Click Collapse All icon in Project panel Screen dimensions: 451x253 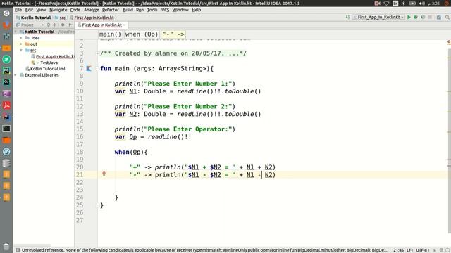pos(55,25)
